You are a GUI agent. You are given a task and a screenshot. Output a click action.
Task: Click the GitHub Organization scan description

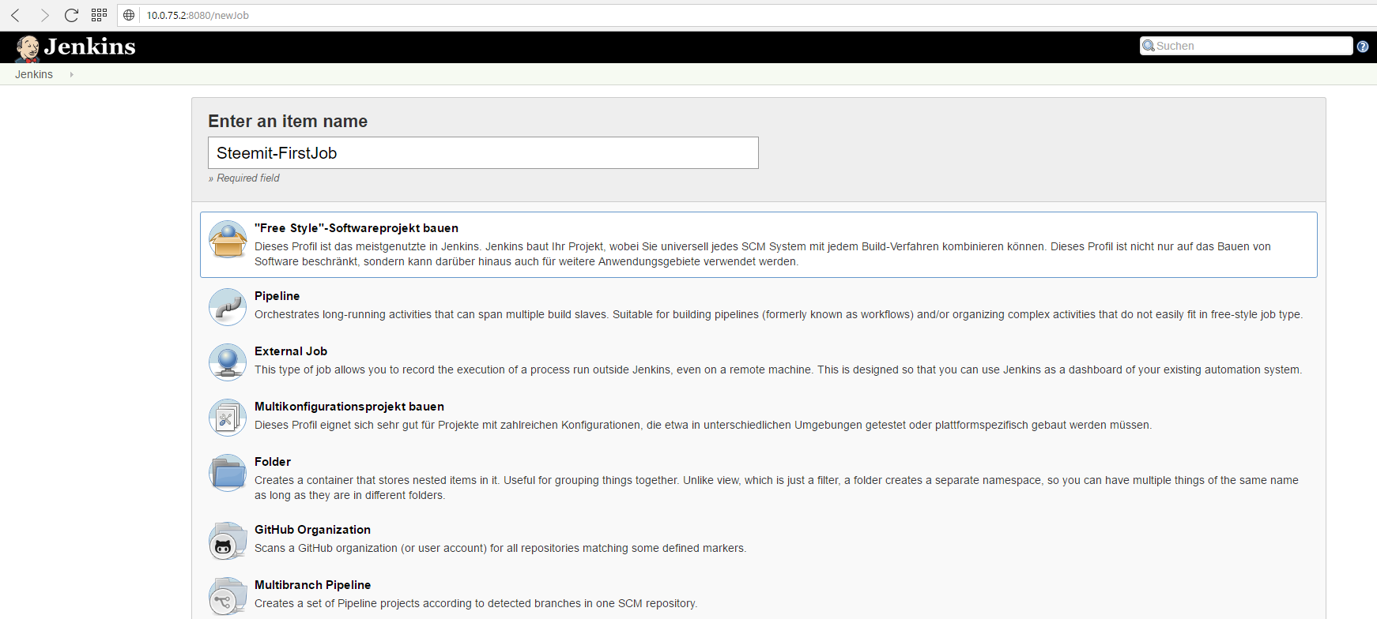[500, 548]
